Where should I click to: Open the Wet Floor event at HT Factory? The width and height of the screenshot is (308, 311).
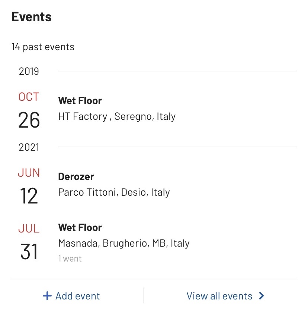tap(80, 101)
